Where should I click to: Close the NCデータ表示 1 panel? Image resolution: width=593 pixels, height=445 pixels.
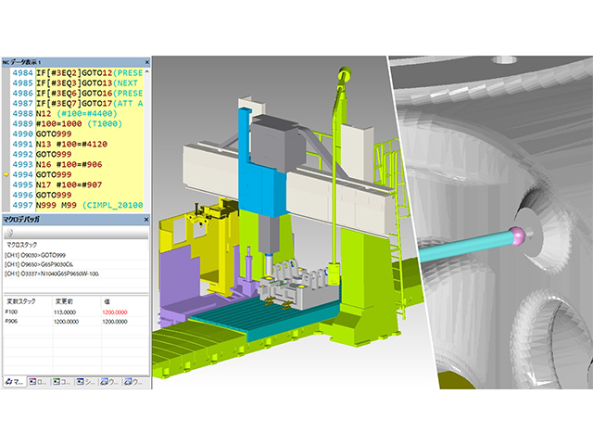pos(146,62)
